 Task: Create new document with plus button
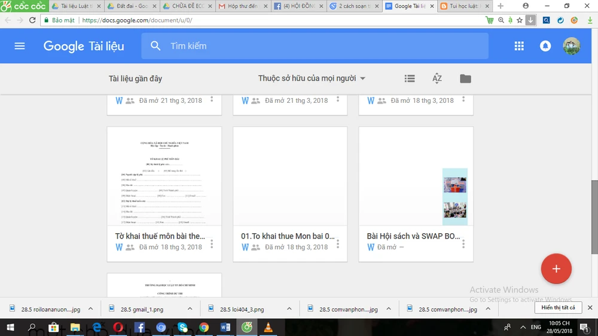point(556,268)
